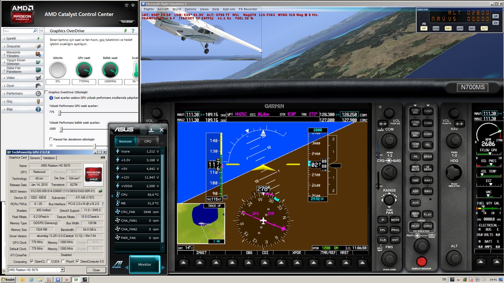Toggle CUDA checkbox in GPU-Z
The width and height of the screenshot is (504, 283).
click(48, 262)
